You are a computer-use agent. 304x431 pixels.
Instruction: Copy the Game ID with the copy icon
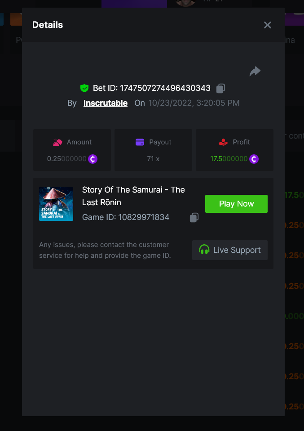tap(194, 218)
